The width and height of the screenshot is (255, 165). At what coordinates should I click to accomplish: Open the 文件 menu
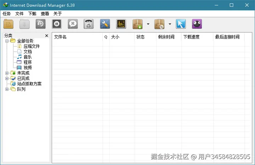point(19,14)
